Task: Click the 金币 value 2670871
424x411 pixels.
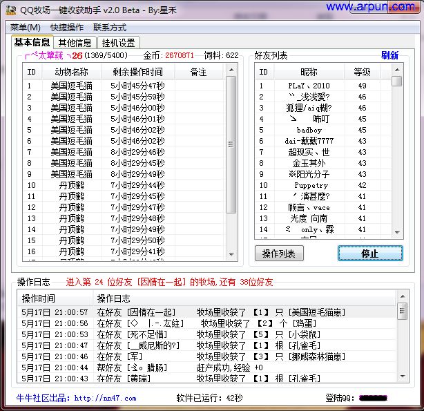Action: pyautogui.click(x=180, y=55)
